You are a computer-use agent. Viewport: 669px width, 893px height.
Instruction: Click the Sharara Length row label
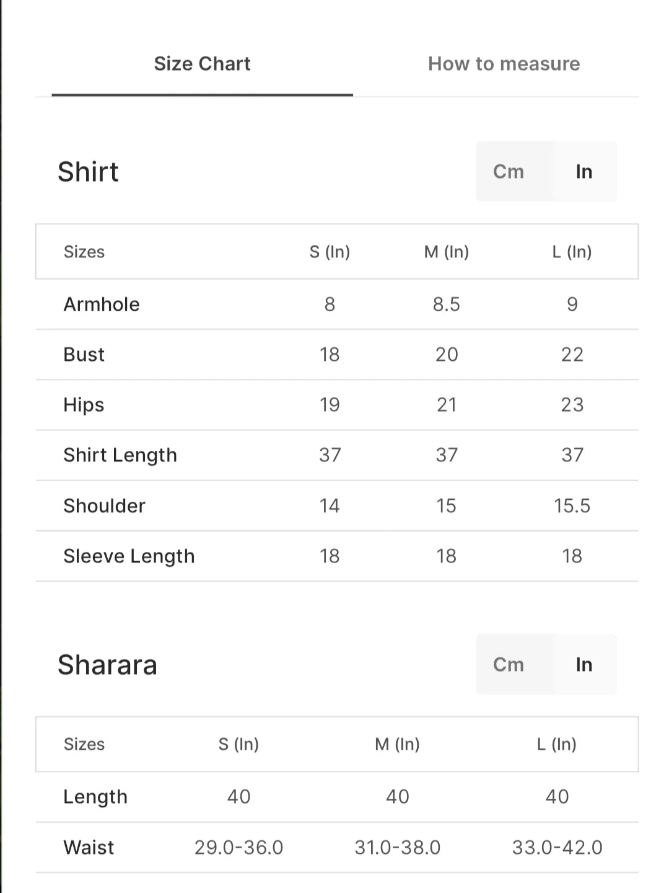(x=95, y=797)
